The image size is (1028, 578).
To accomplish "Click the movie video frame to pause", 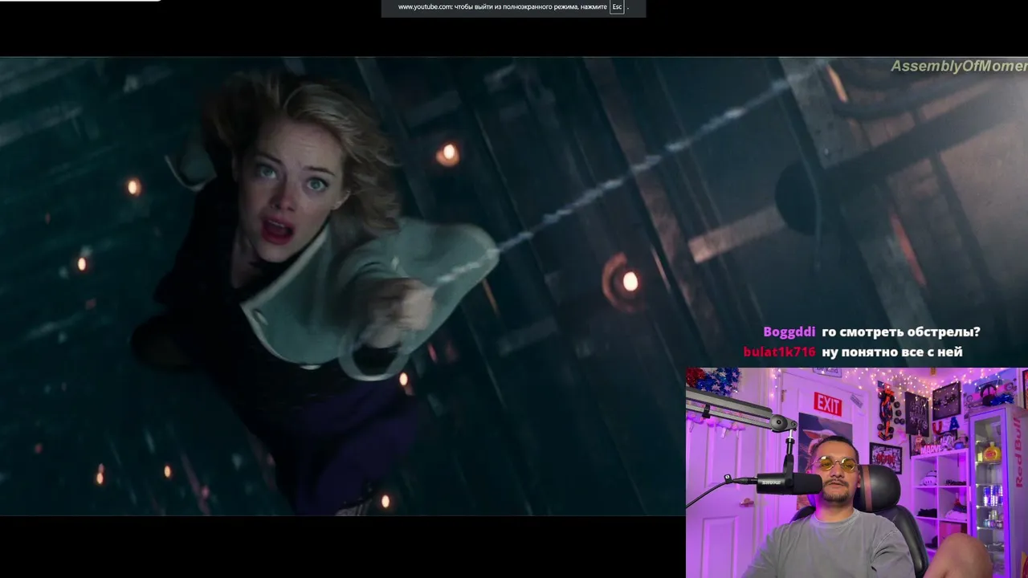I will [x=514, y=286].
